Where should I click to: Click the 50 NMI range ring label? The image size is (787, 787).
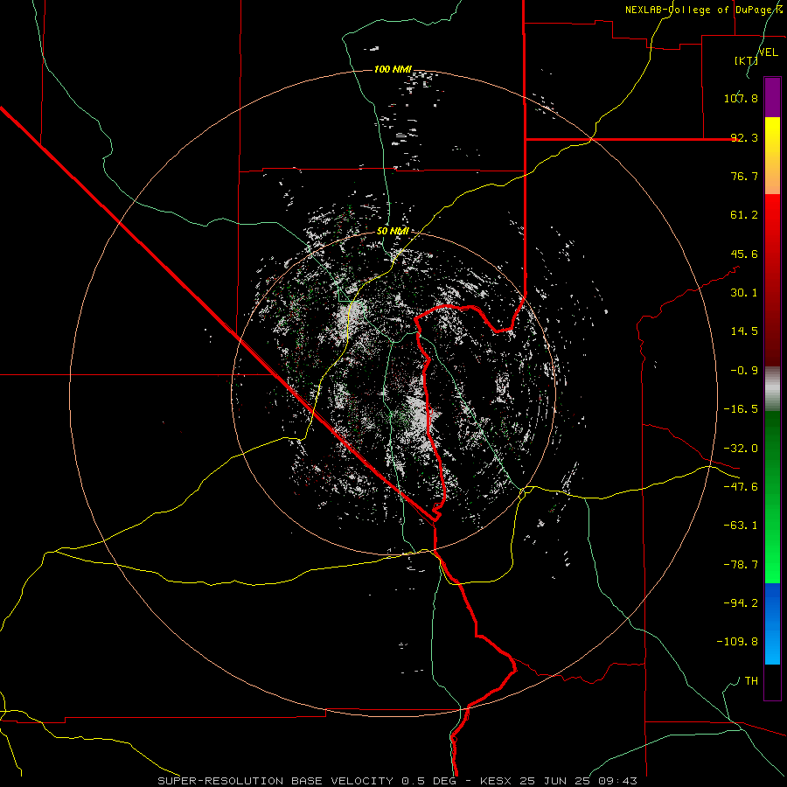(393, 231)
